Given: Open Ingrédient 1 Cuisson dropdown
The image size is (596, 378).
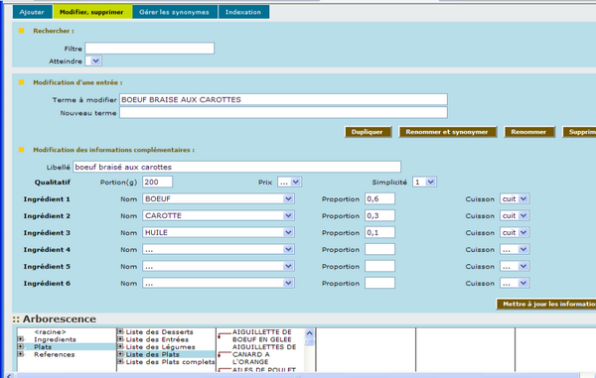Looking at the screenshot, I should pos(515,198).
